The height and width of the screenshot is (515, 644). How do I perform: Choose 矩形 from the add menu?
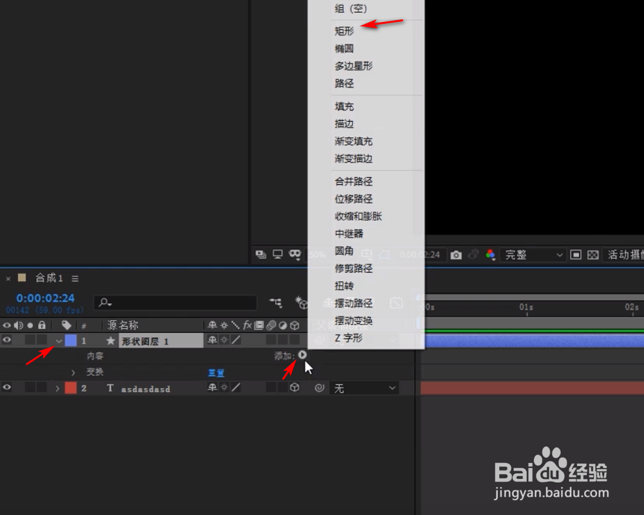(344, 31)
